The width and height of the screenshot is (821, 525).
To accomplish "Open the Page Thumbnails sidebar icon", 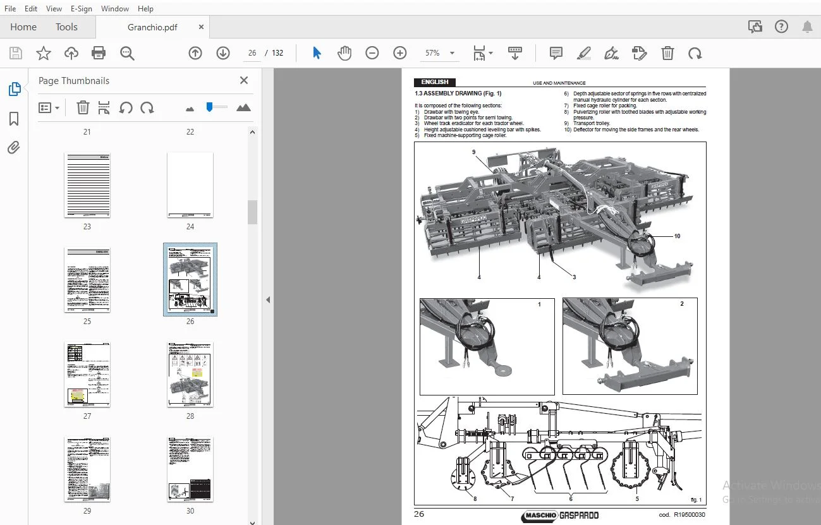I will (x=14, y=89).
